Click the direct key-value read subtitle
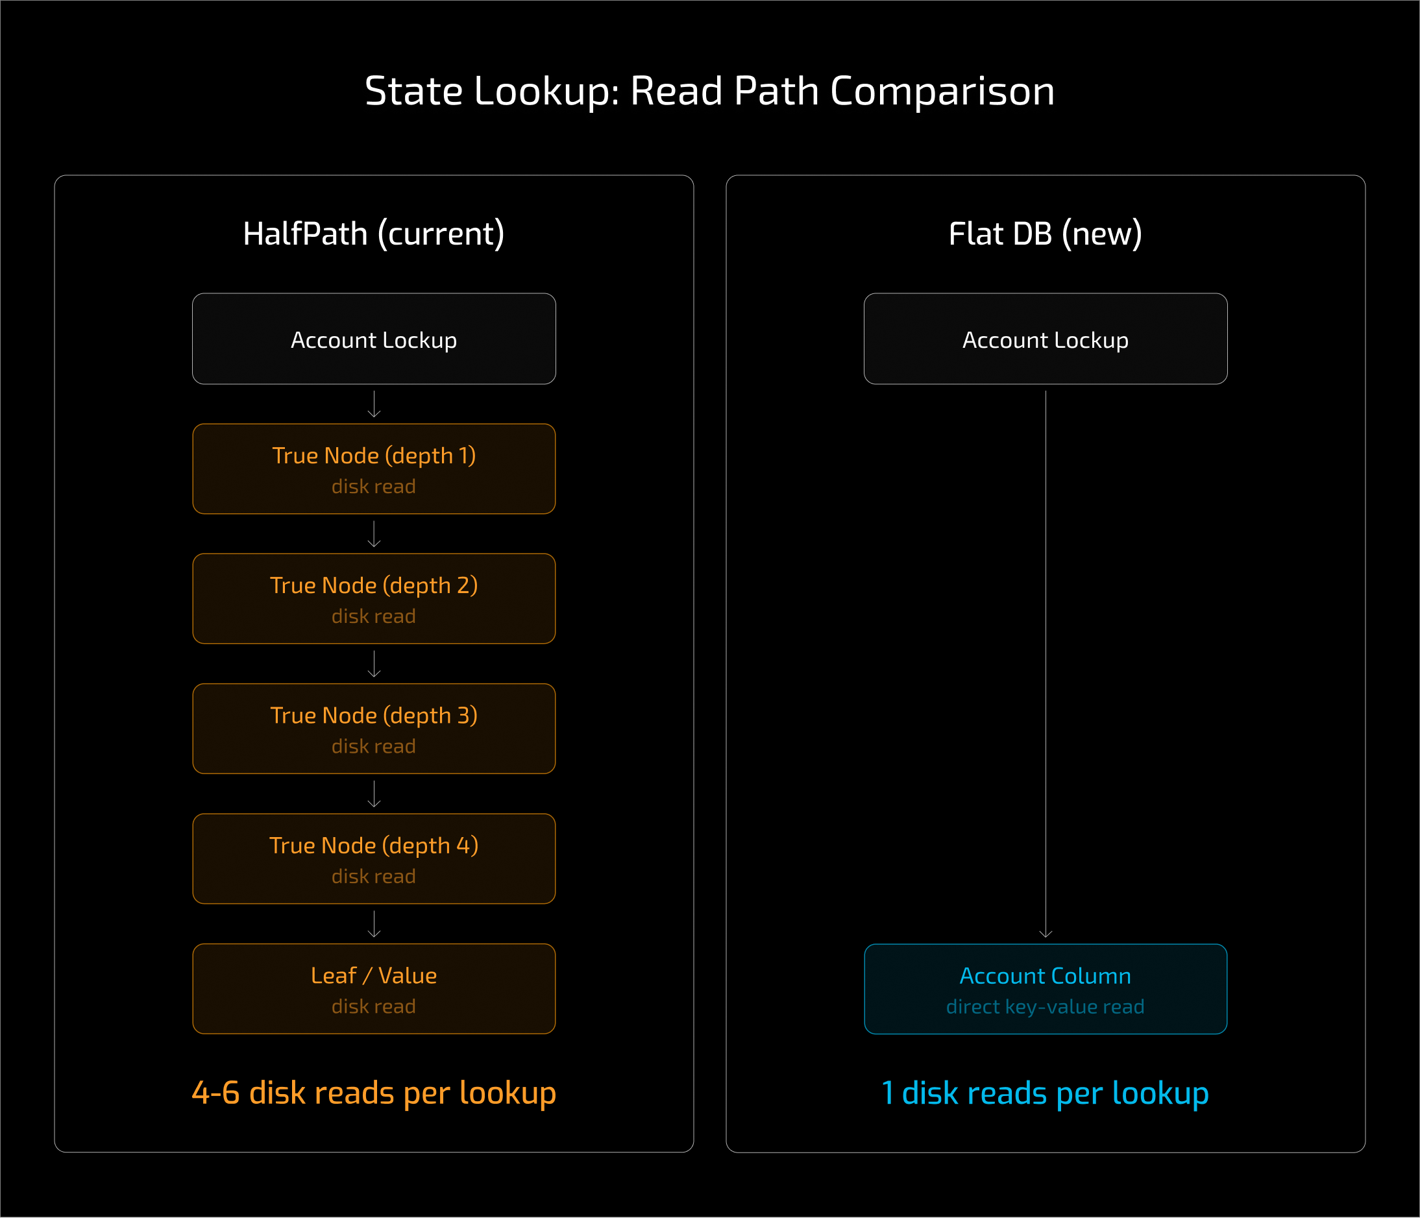The image size is (1420, 1218). pos(1045,1006)
